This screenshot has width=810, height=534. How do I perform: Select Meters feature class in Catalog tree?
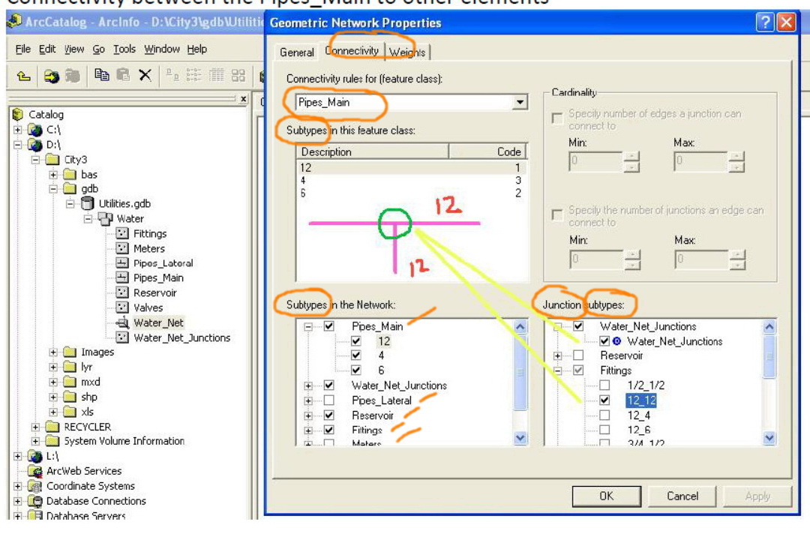(x=148, y=248)
